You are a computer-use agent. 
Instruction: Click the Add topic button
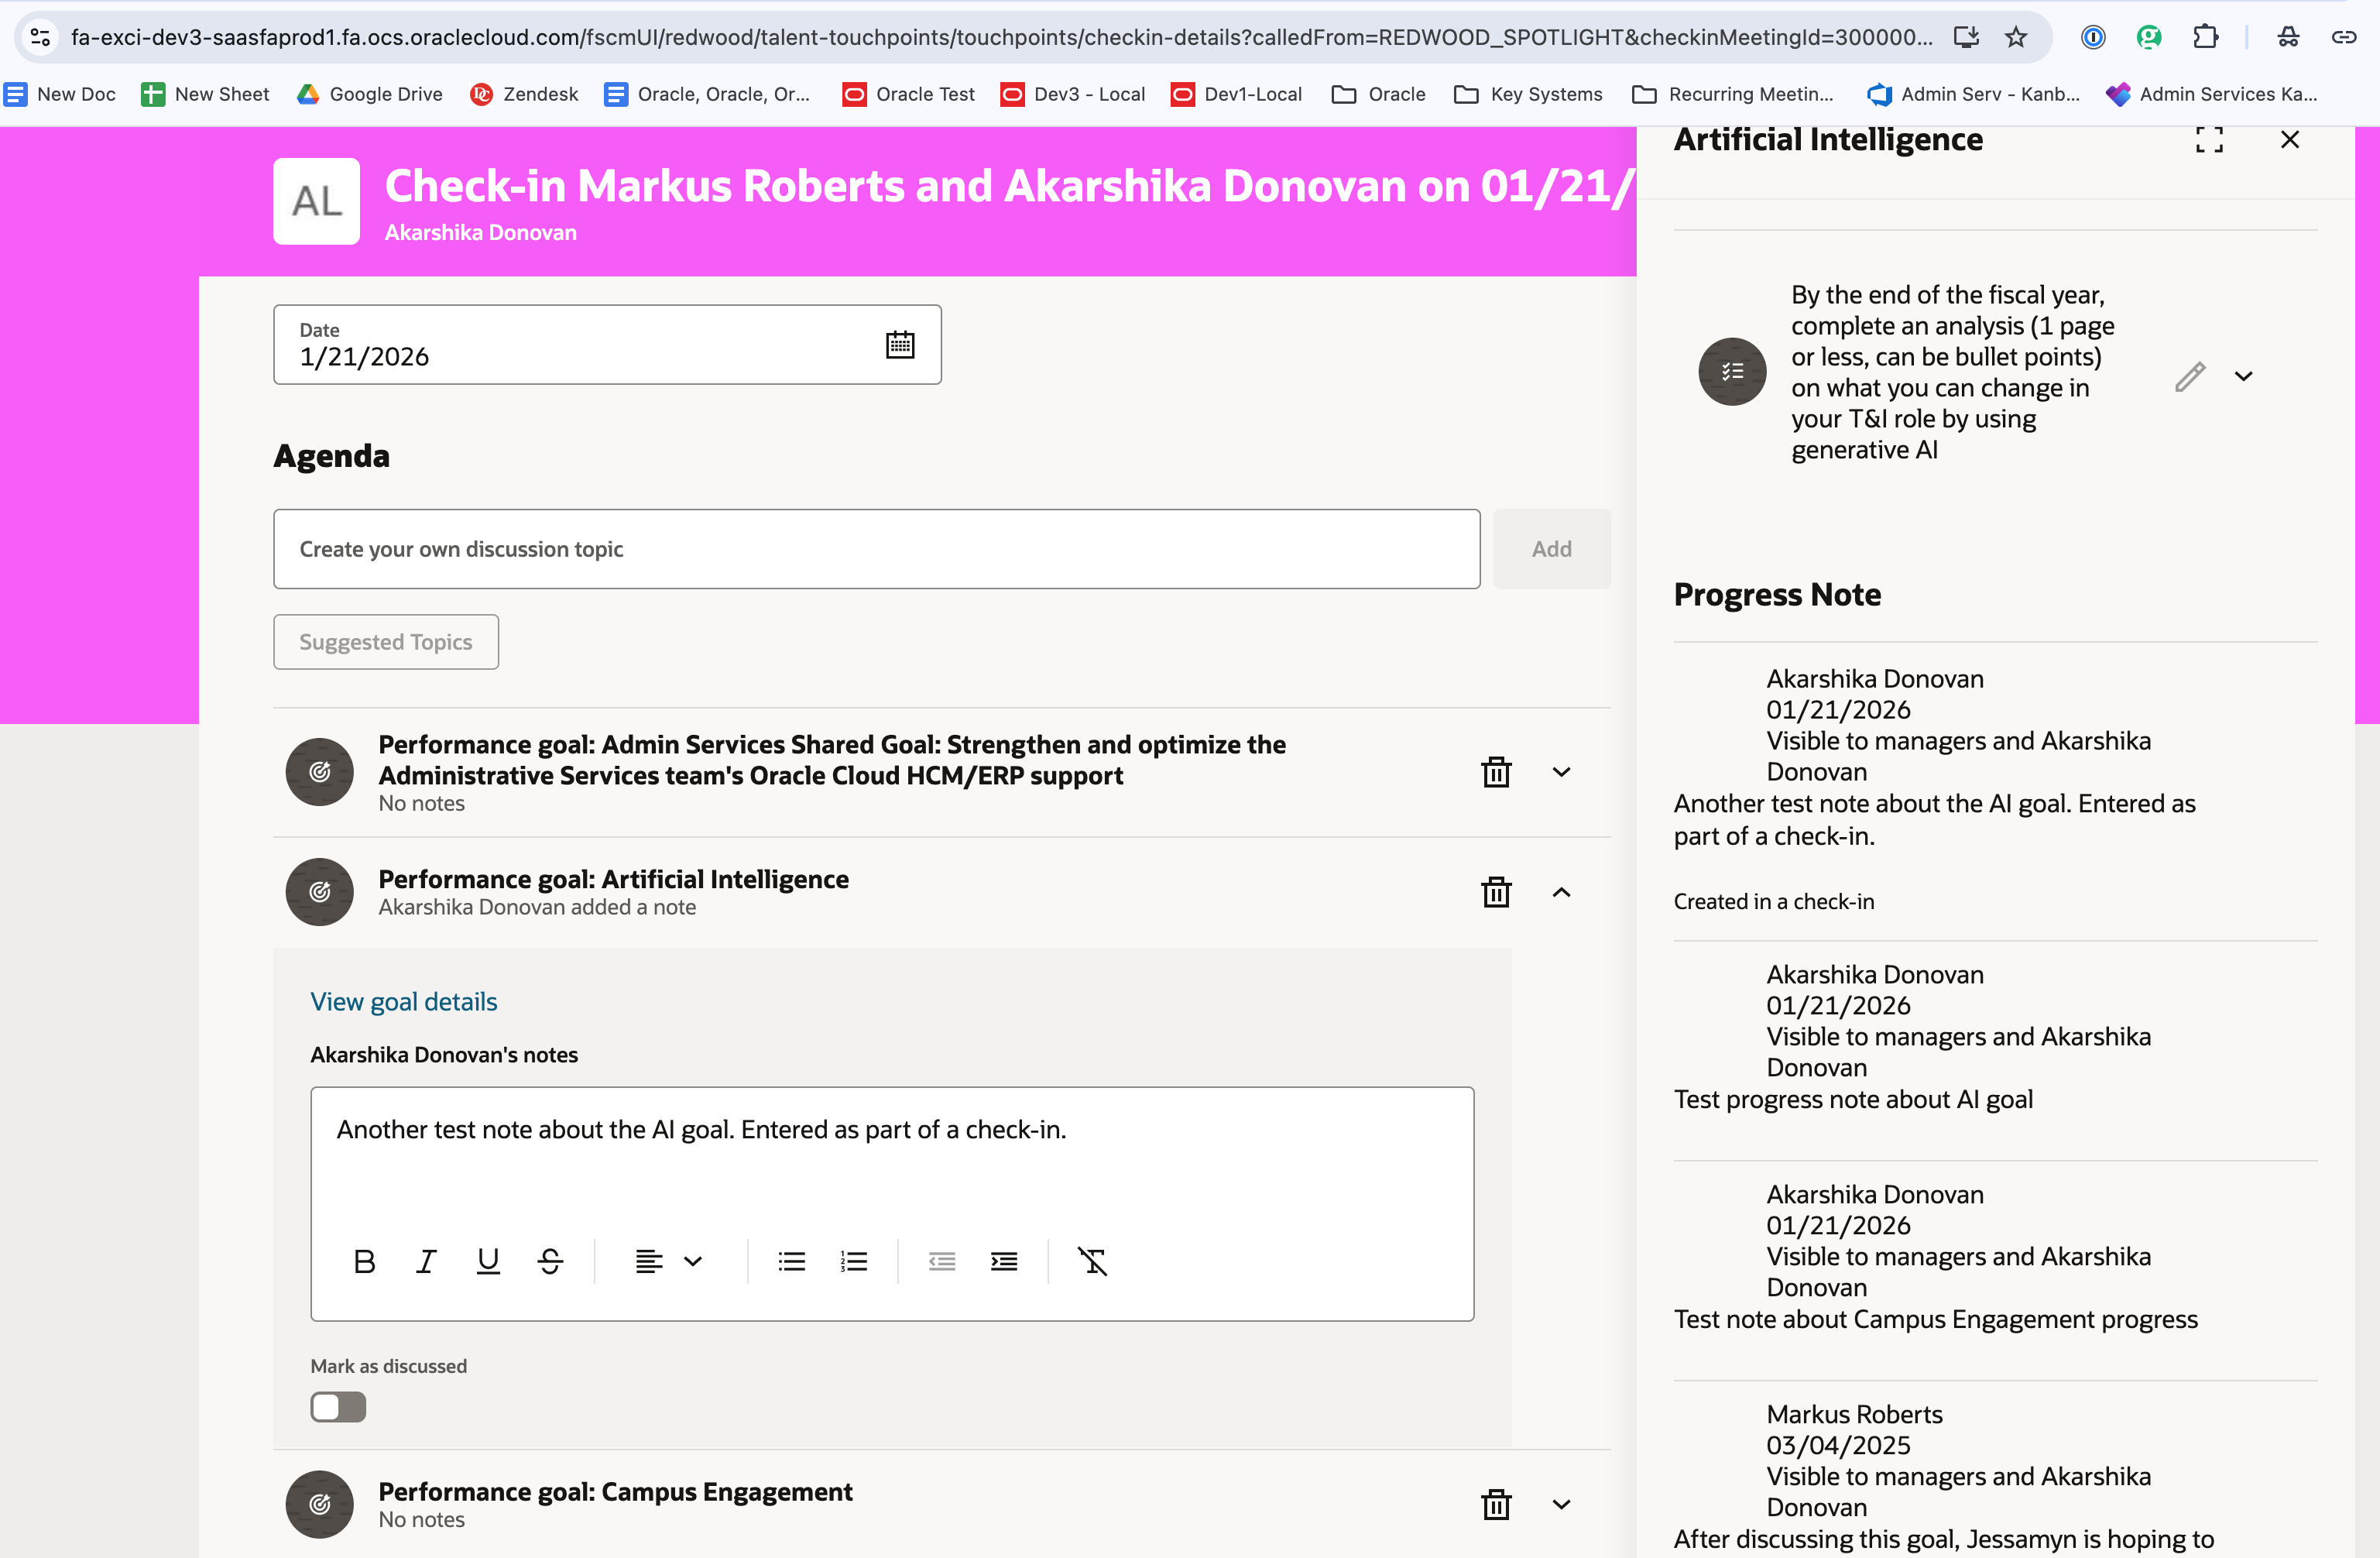[x=1551, y=548]
